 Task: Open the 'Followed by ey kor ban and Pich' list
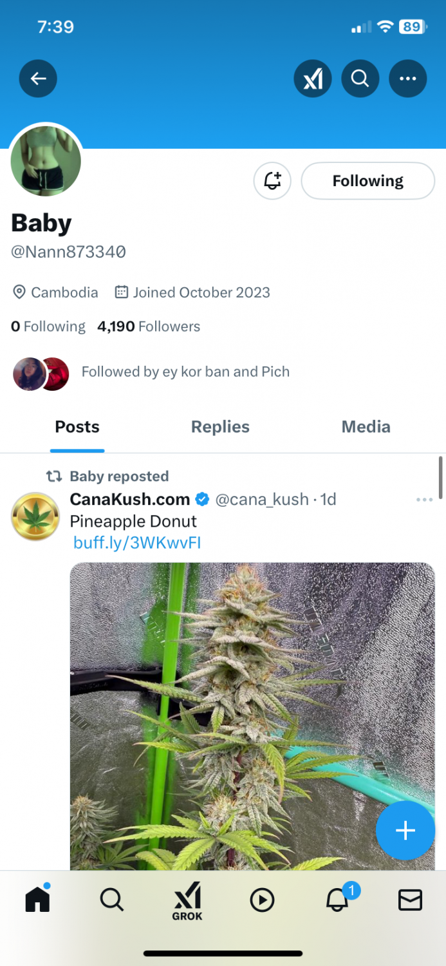point(185,372)
